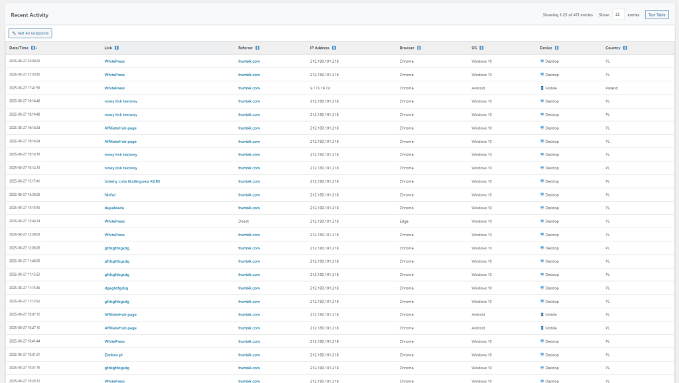Open the dupablada link entry
The width and height of the screenshot is (679, 383).
coord(114,208)
